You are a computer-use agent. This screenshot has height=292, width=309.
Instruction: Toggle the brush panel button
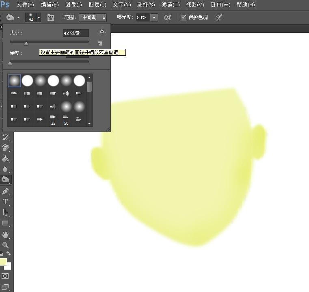coord(51,17)
